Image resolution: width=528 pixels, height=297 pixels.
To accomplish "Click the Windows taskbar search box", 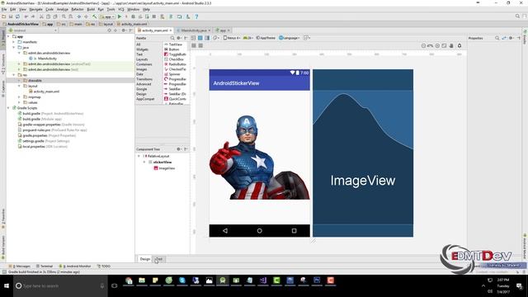I will [60, 286].
